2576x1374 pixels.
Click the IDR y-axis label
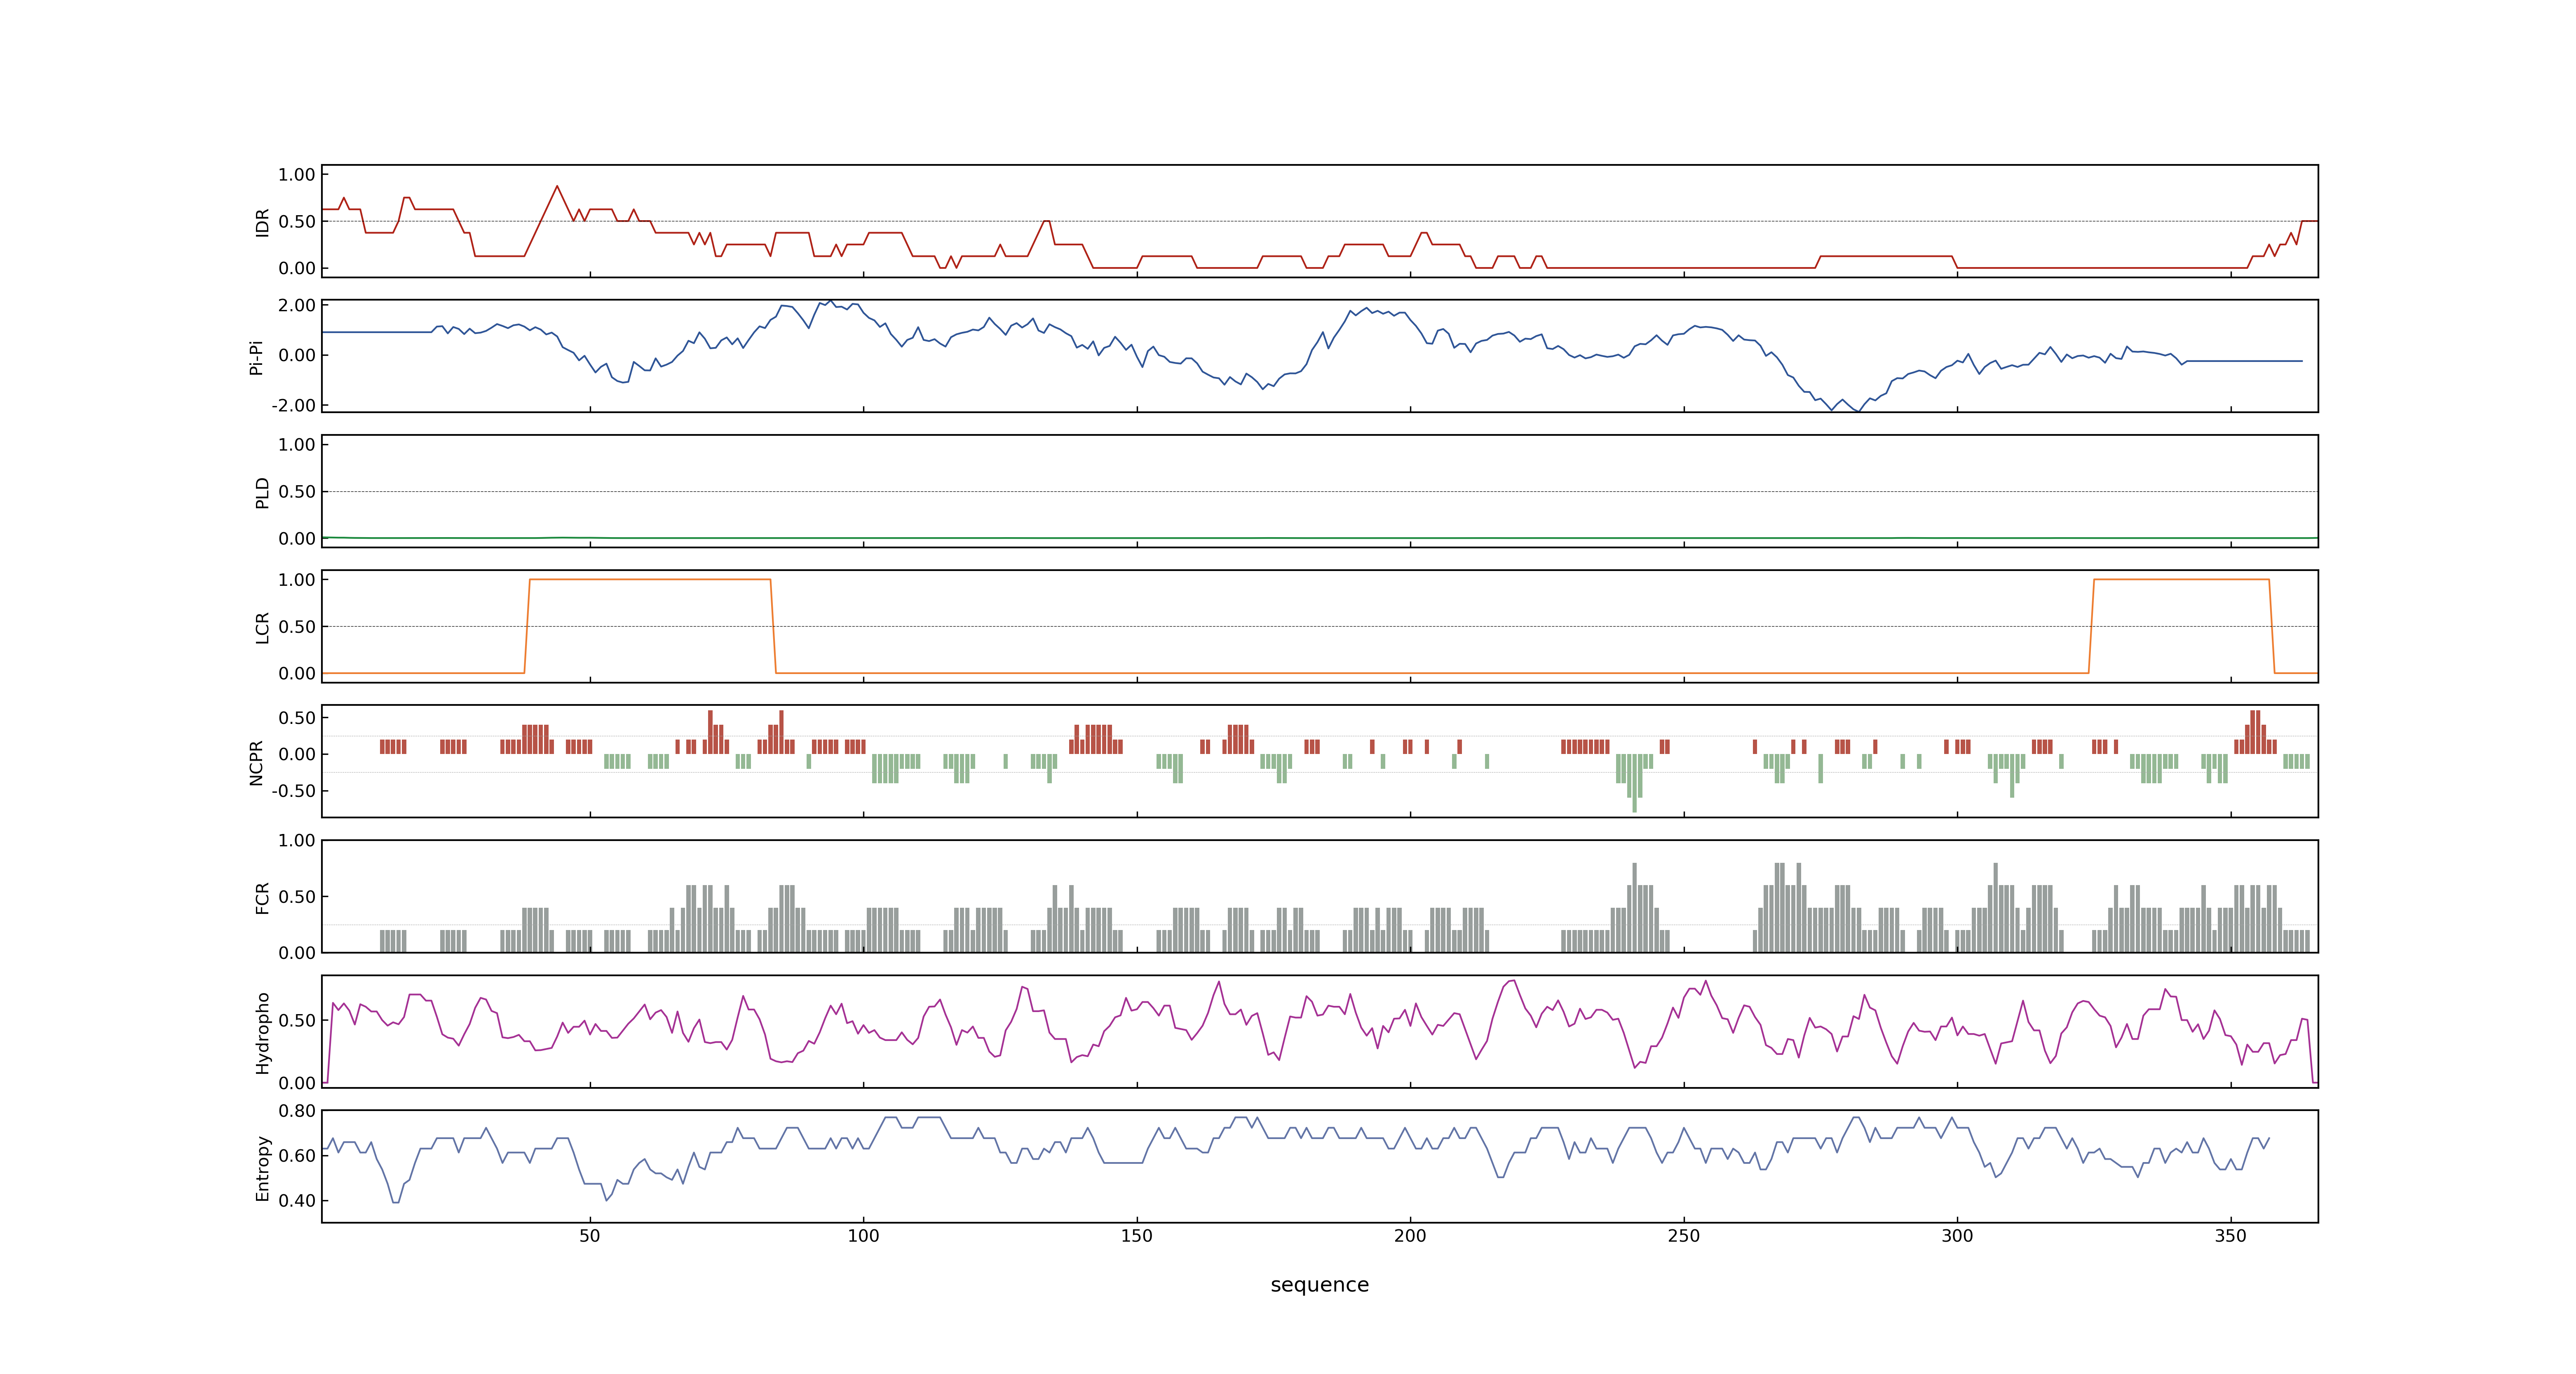[262, 222]
